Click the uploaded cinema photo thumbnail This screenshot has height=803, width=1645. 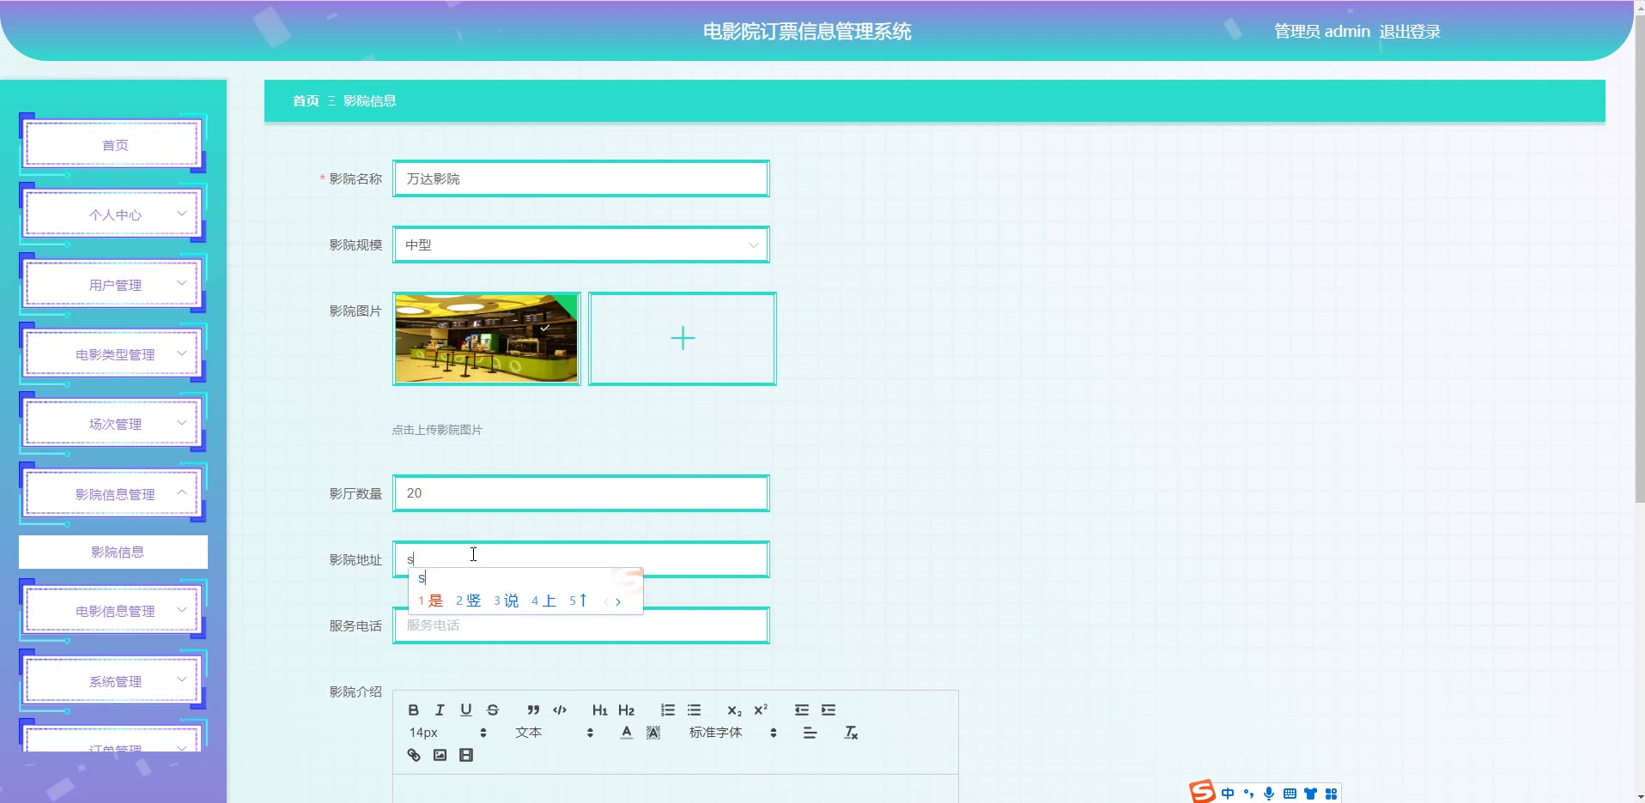(x=487, y=339)
